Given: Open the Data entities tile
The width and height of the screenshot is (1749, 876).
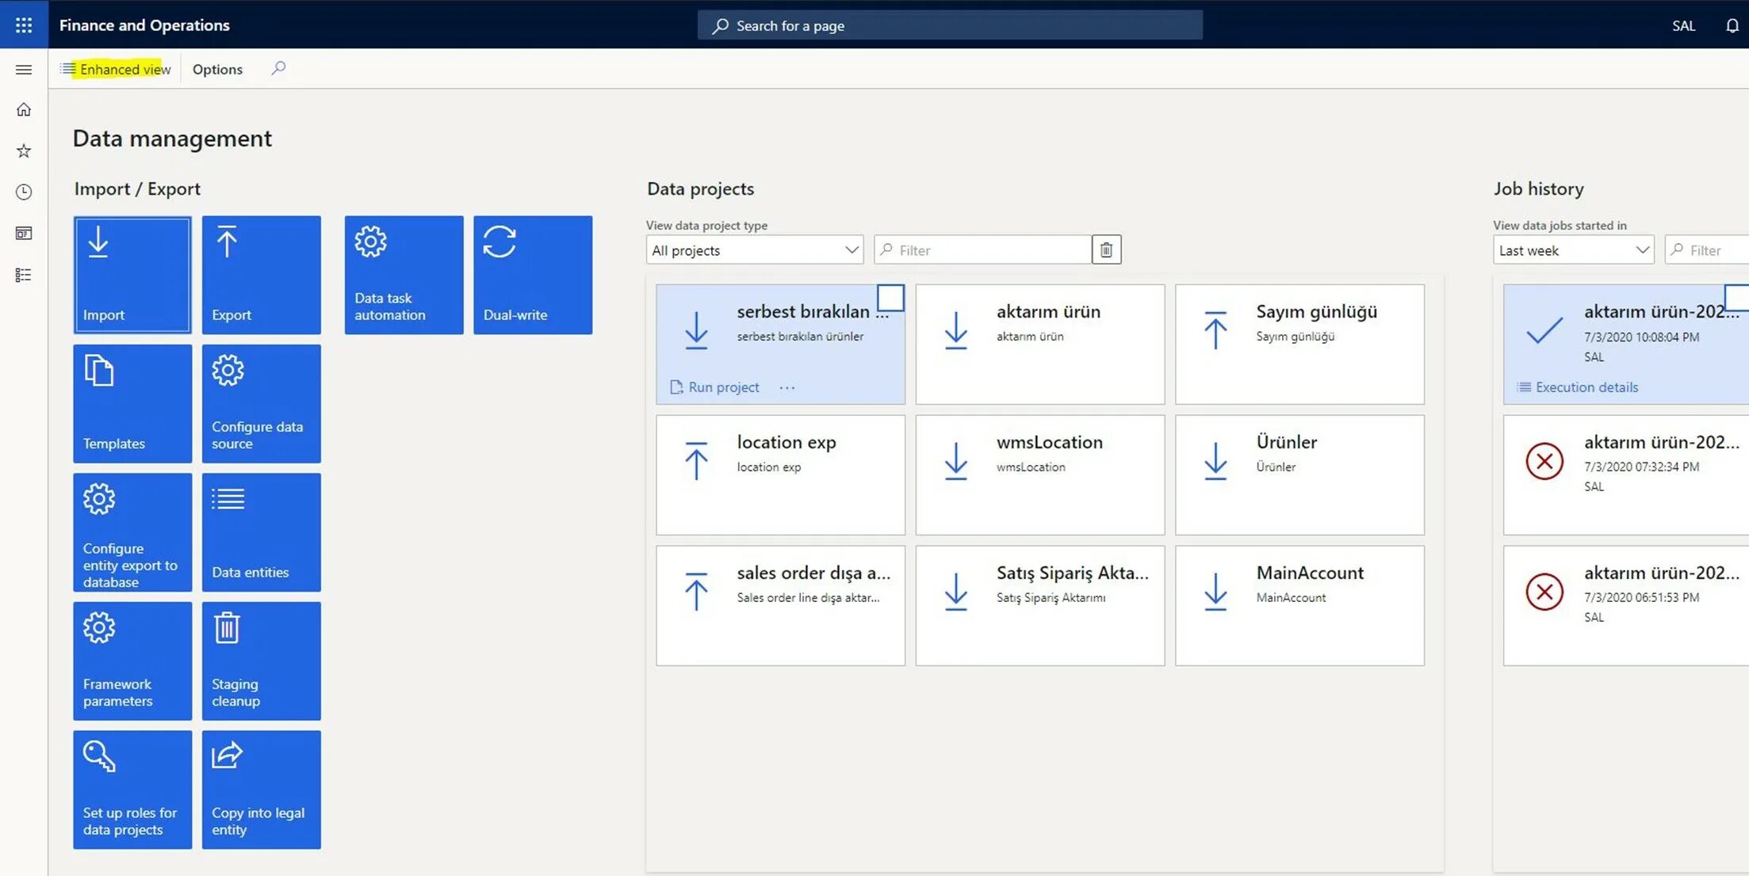Looking at the screenshot, I should pyautogui.click(x=262, y=532).
